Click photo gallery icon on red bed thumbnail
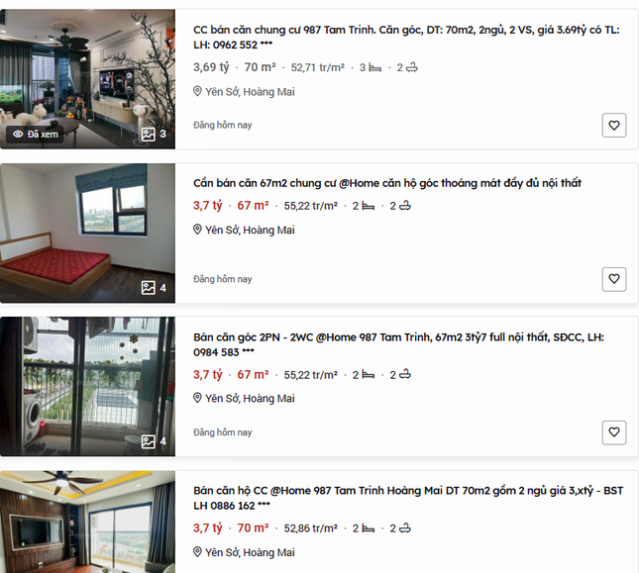Viewport: 639px width, 573px height. tap(149, 288)
